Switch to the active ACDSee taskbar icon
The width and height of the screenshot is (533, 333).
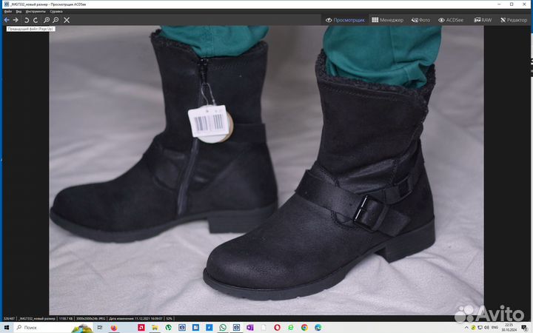pyautogui.click(x=236, y=328)
